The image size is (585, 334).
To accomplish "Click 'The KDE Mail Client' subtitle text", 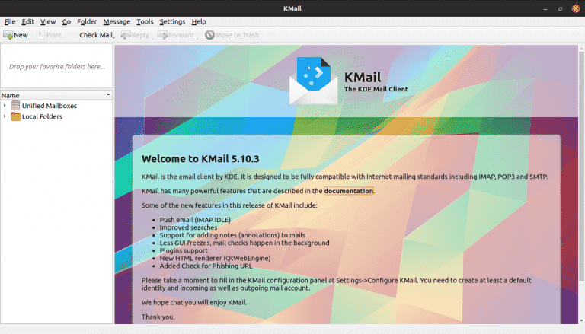I will (376, 89).
